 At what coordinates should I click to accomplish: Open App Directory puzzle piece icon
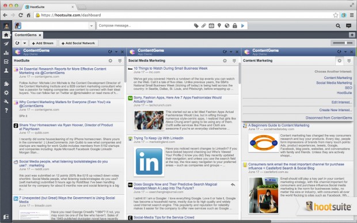click(x=6, y=84)
